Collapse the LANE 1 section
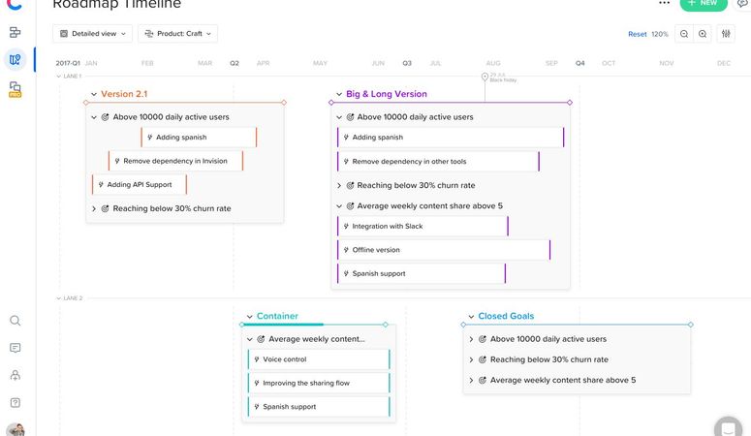The image size is (751, 436). (59, 77)
